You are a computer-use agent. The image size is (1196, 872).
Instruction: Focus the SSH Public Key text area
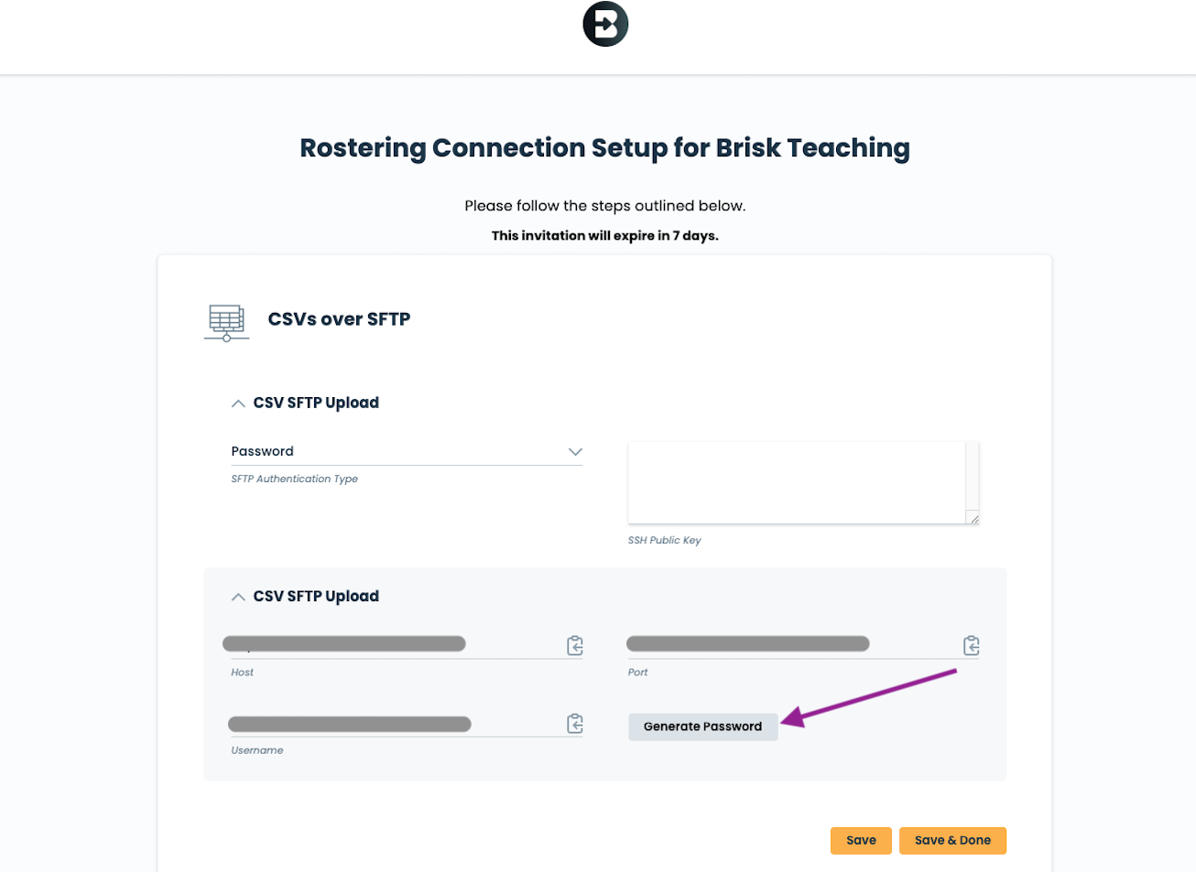pos(797,482)
